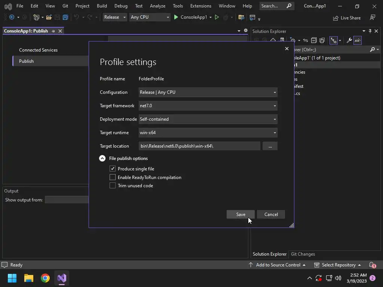Start debugging with the green ConsoleApp1 play arrow
Image resolution: width=383 pixels, height=287 pixels.
click(176, 17)
